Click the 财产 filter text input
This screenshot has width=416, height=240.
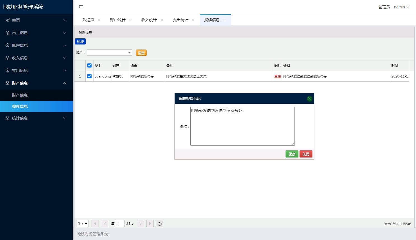click(107, 53)
